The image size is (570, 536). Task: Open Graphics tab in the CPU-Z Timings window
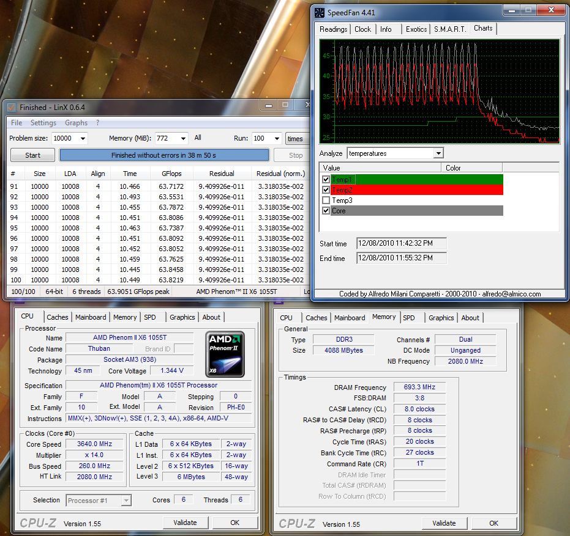click(441, 318)
